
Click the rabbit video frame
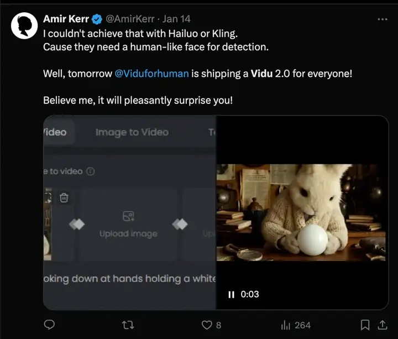coord(301,212)
